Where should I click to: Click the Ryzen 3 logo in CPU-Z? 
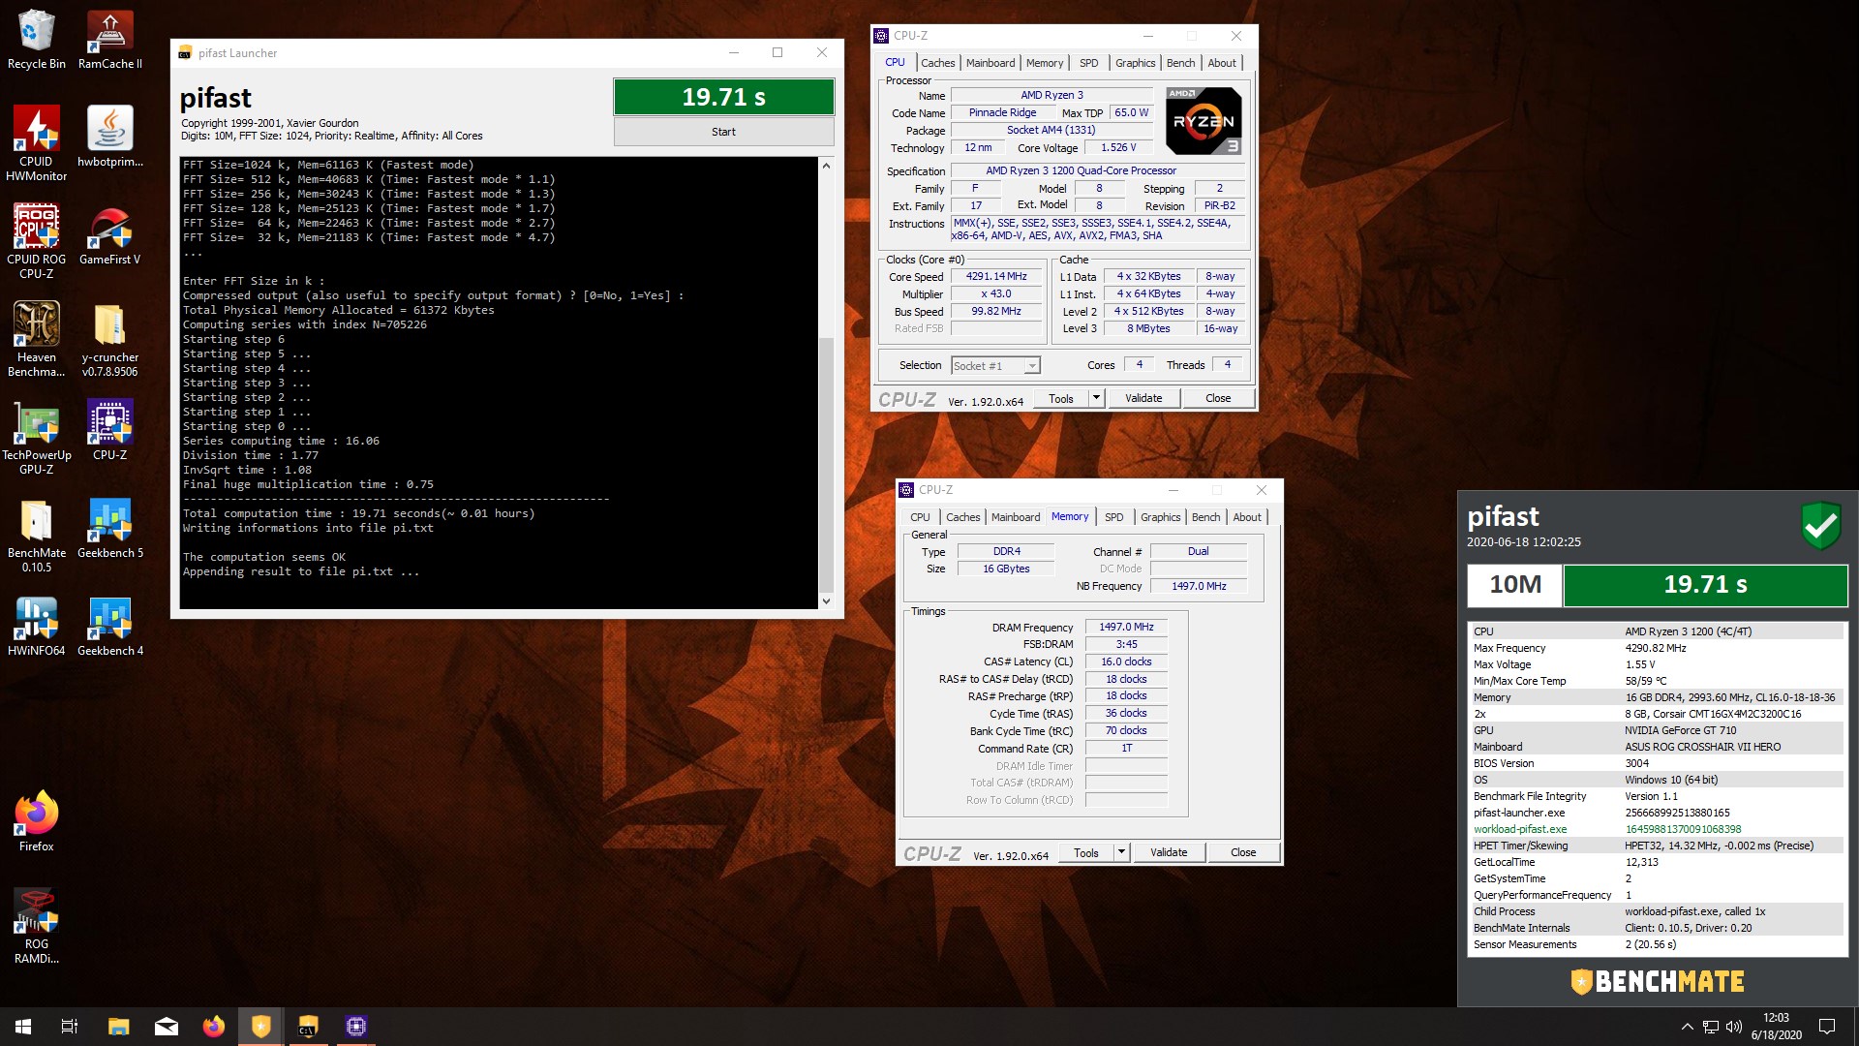click(1204, 121)
